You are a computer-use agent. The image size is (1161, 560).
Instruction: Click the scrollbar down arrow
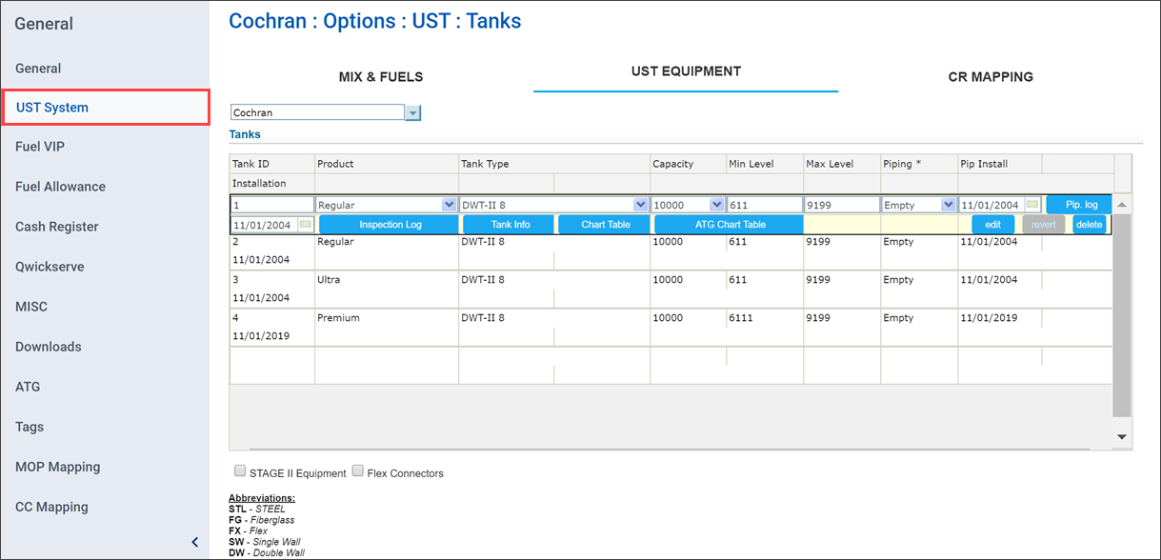[x=1121, y=436]
